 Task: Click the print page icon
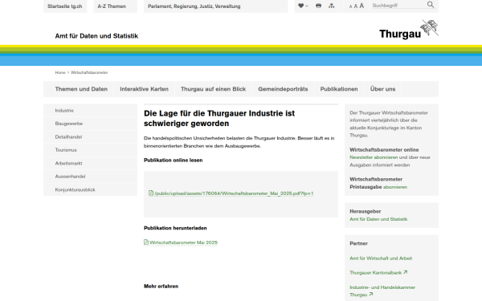[x=318, y=6]
